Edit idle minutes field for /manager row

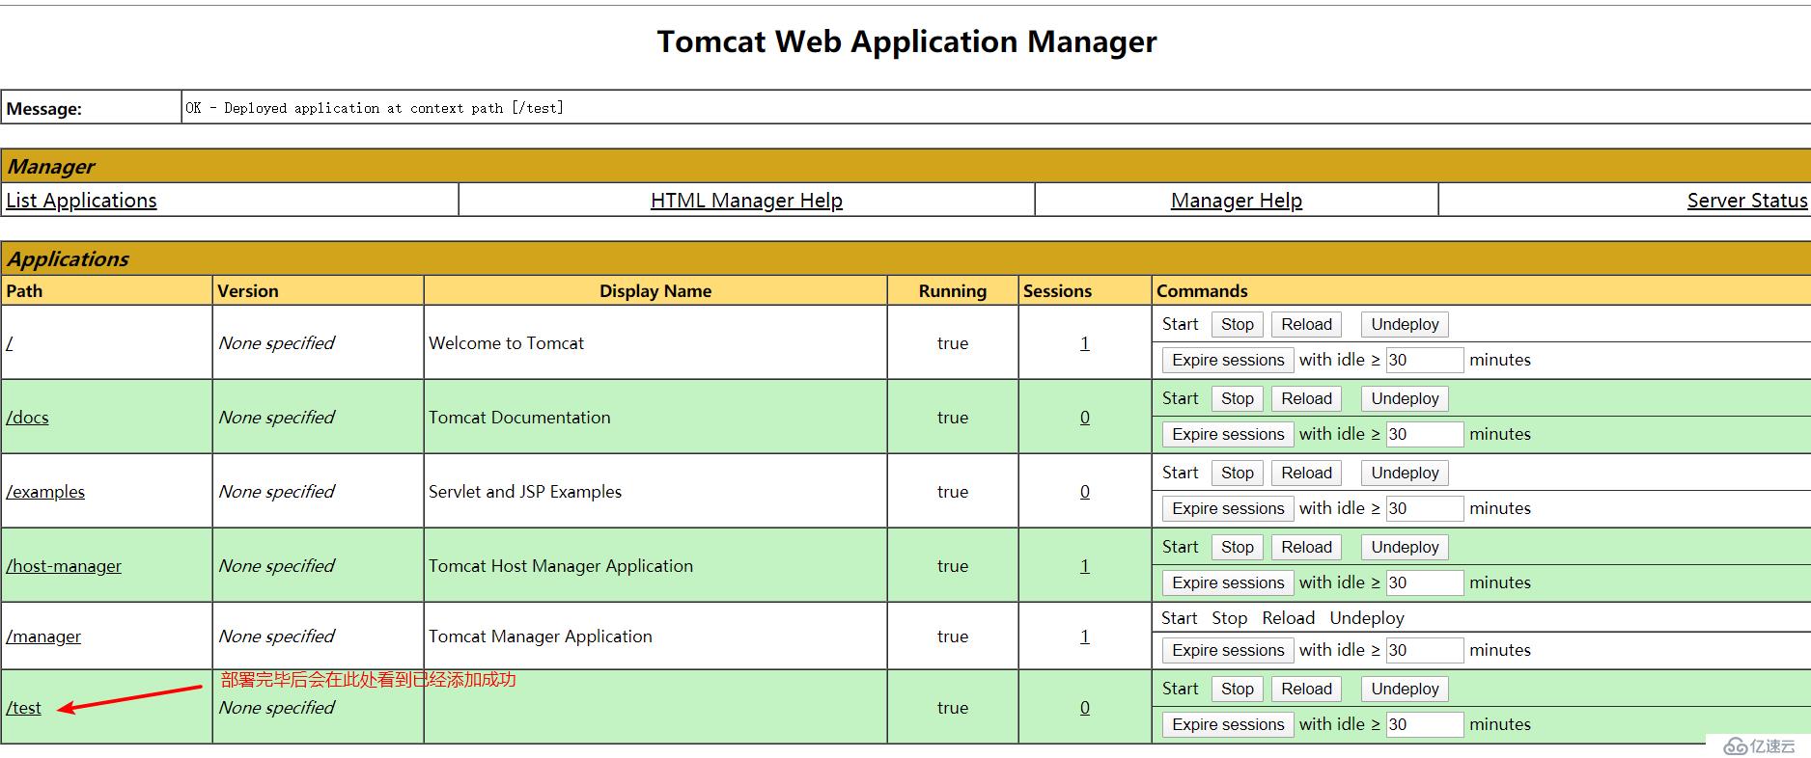pyautogui.click(x=1425, y=651)
